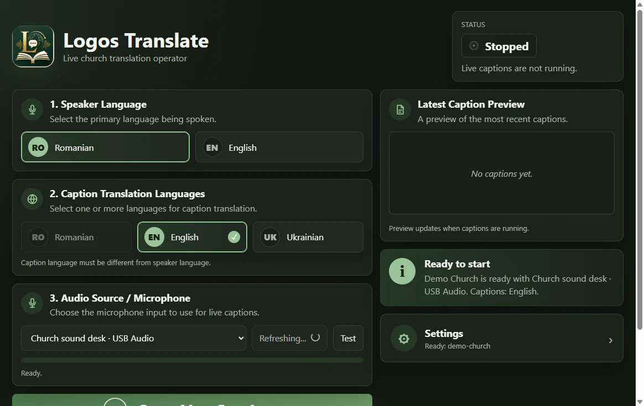
Task: Click the globe icon beside Caption Translation Languages
Action: (x=32, y=199)
